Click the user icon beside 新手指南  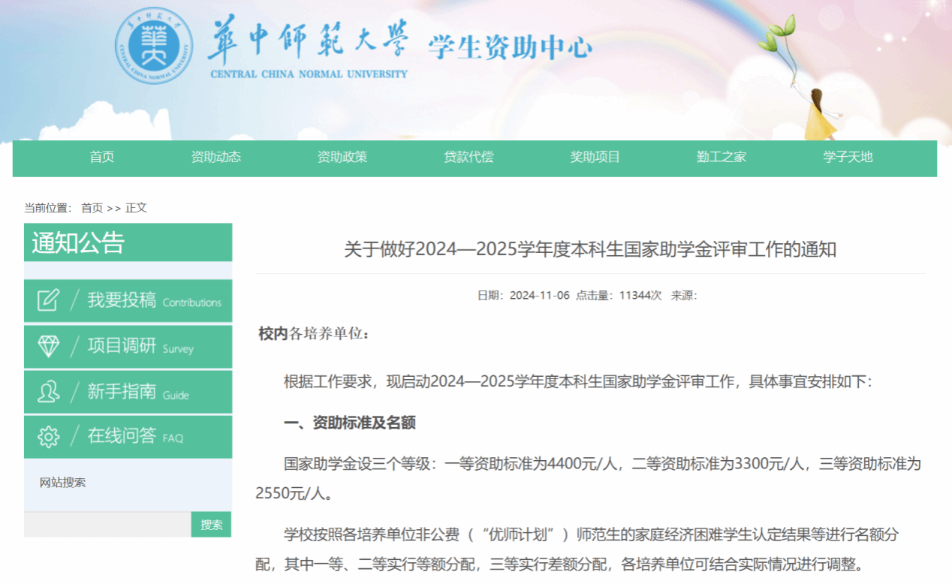(x=48, y=391)
